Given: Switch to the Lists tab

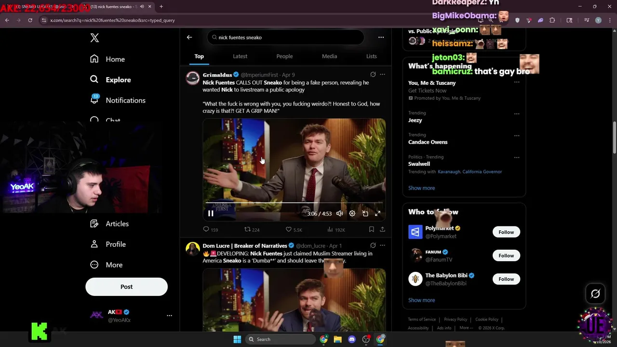Looking at the screenshot, I should (x=371, y=56).
